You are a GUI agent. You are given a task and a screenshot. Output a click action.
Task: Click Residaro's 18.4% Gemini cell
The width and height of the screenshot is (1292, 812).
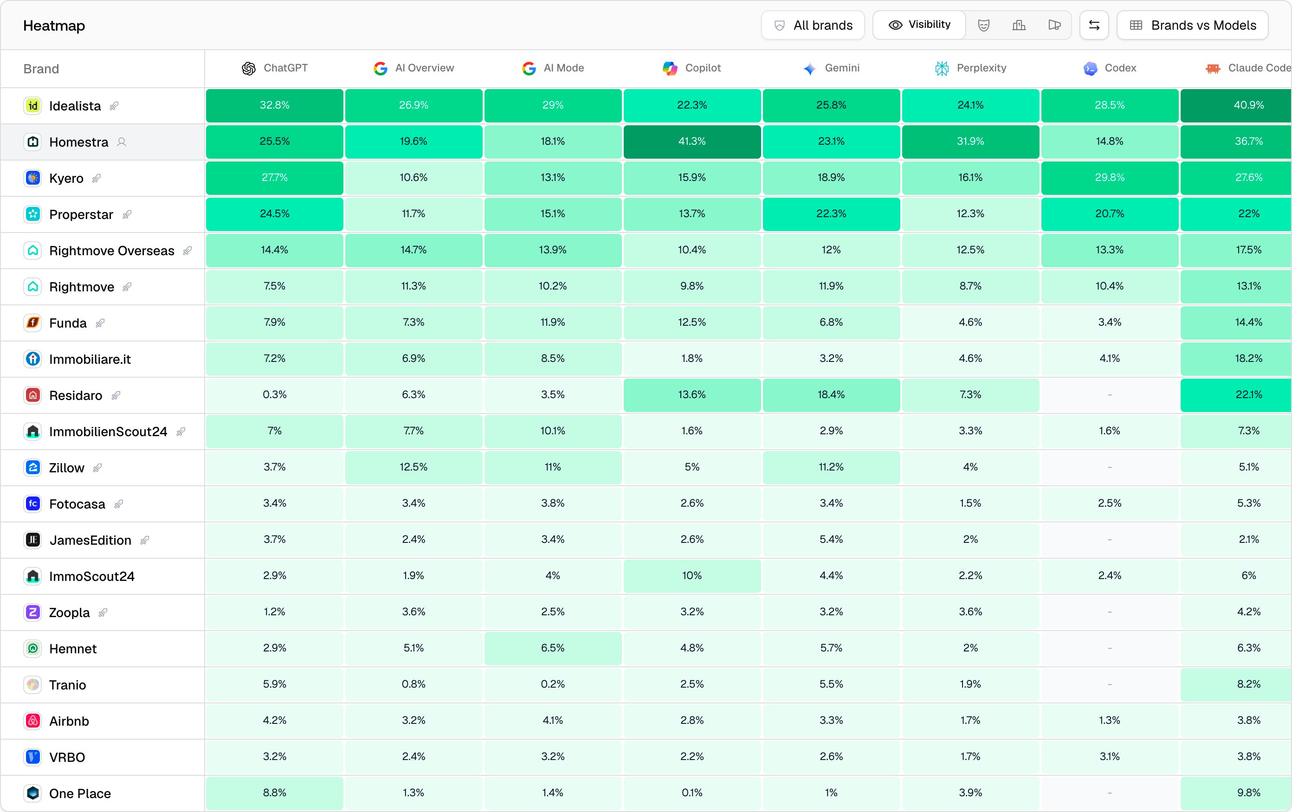point(831,395)
